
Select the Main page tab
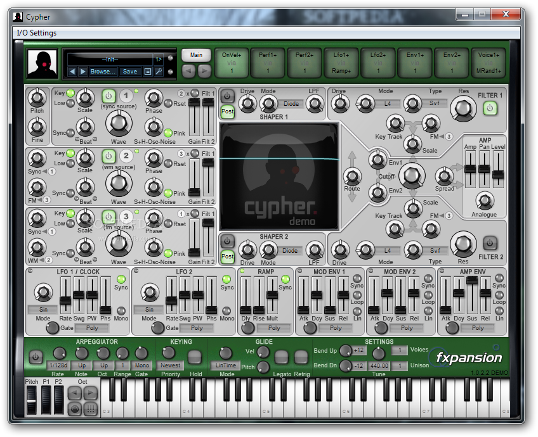tap(196, 55)
